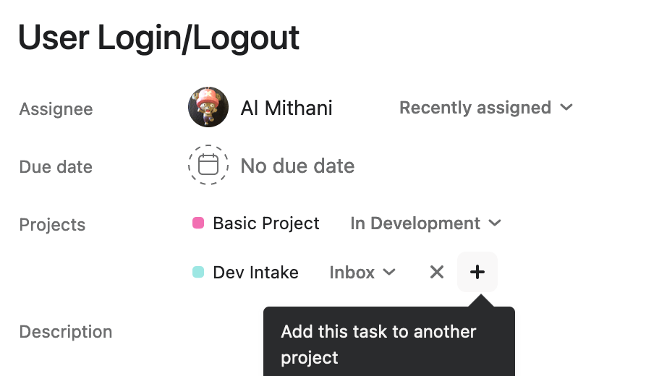Screen dimensions: 667x376
Task: Open the Basic Project link
Action: point(265,223)
